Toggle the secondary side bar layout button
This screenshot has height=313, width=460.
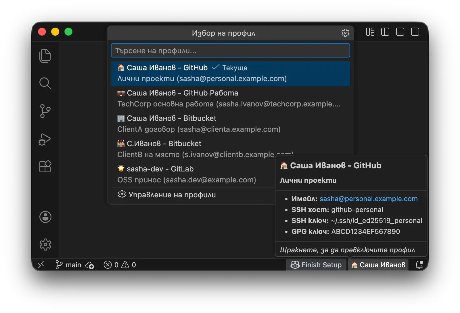click(415, 32)
